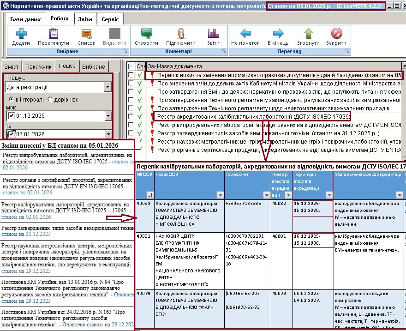Click Створити comment icon
Image resolution: width=406 pixels, height=331 pixels.
(x=146, y=34)
